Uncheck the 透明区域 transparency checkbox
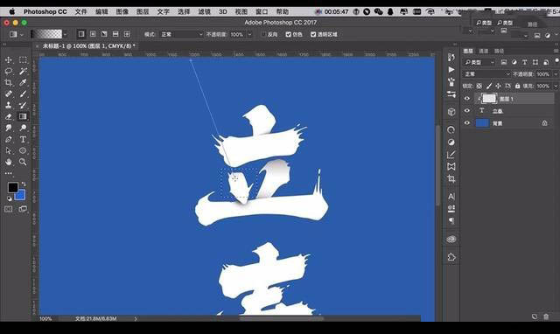560x334 pixels. pos(313,35)
